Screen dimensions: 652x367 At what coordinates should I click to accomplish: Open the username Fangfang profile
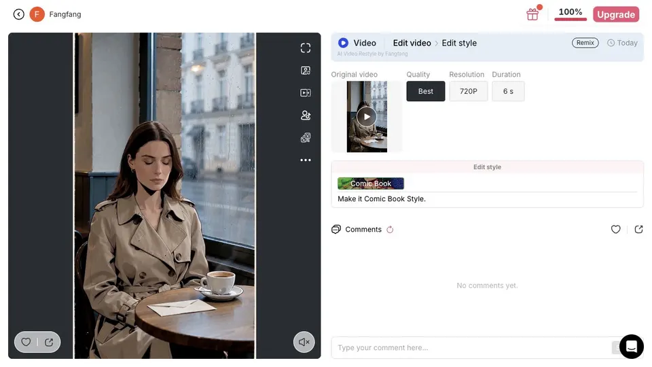click(65, 14)
